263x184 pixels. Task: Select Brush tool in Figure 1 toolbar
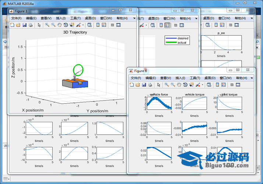[x=78, y=25]
